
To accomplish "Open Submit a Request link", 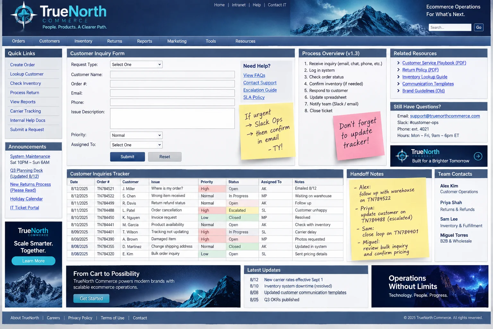I will click(x=27, y=129).
